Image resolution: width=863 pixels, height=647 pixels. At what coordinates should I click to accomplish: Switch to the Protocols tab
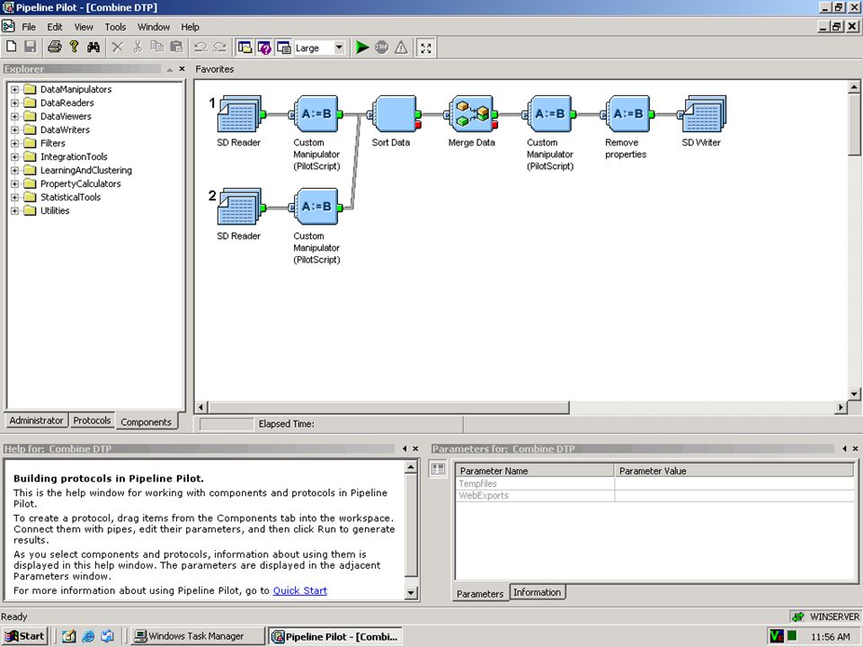pos(92,421)
